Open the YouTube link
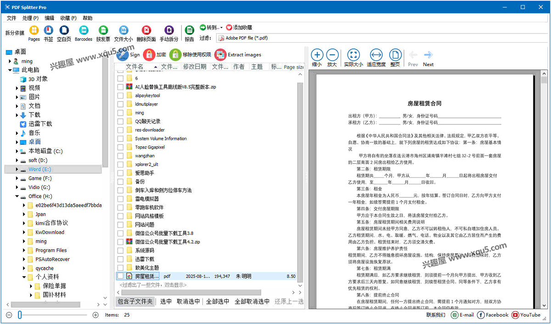 tap(526, 315)
